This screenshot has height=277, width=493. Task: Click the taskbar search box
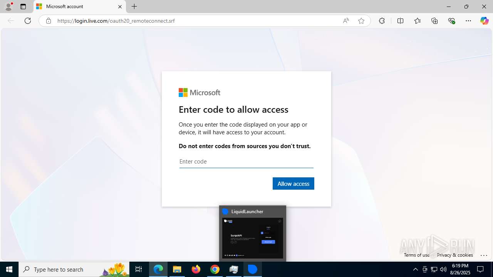point(74,269)
